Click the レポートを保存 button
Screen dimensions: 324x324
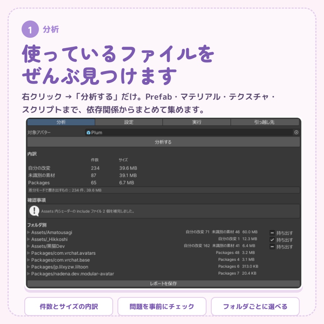[164, 283]
